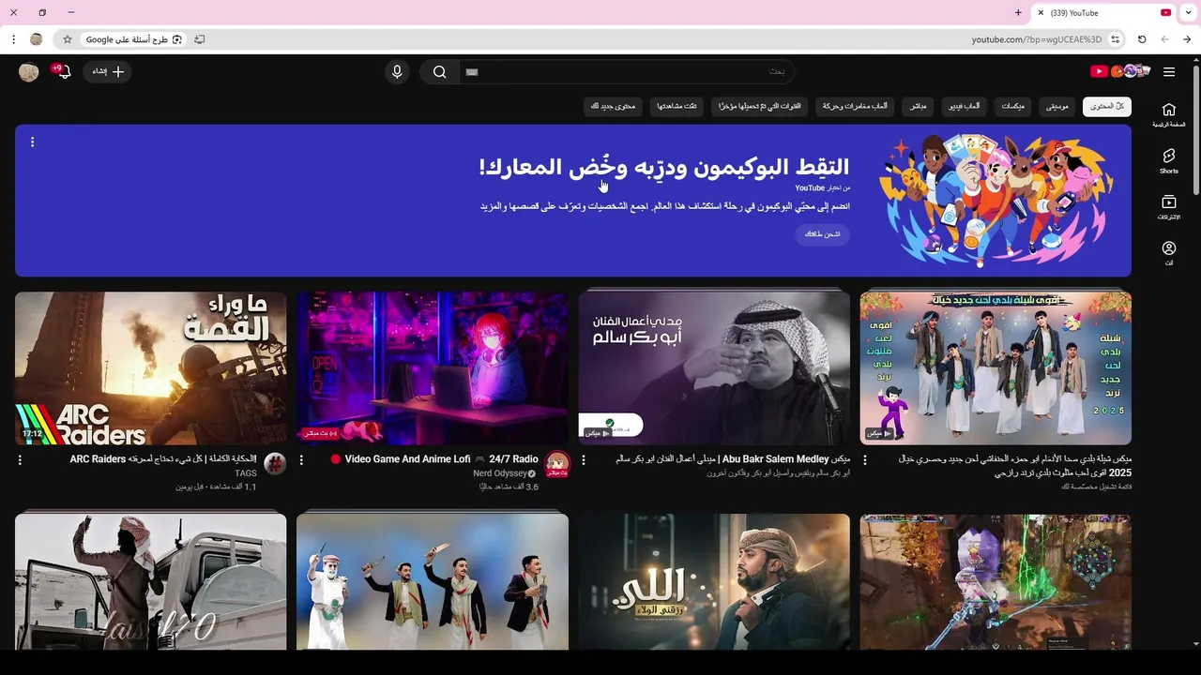The width and height of the screenshot is (1201, 675).
Task: Click the Pokémon banner artwork
Action: click(995, 200)
